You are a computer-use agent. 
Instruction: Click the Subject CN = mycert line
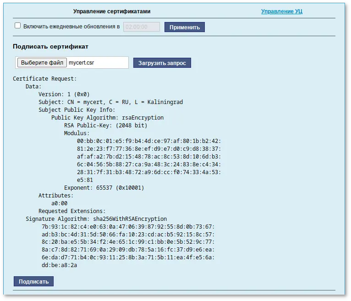click(x=110, y=102)
